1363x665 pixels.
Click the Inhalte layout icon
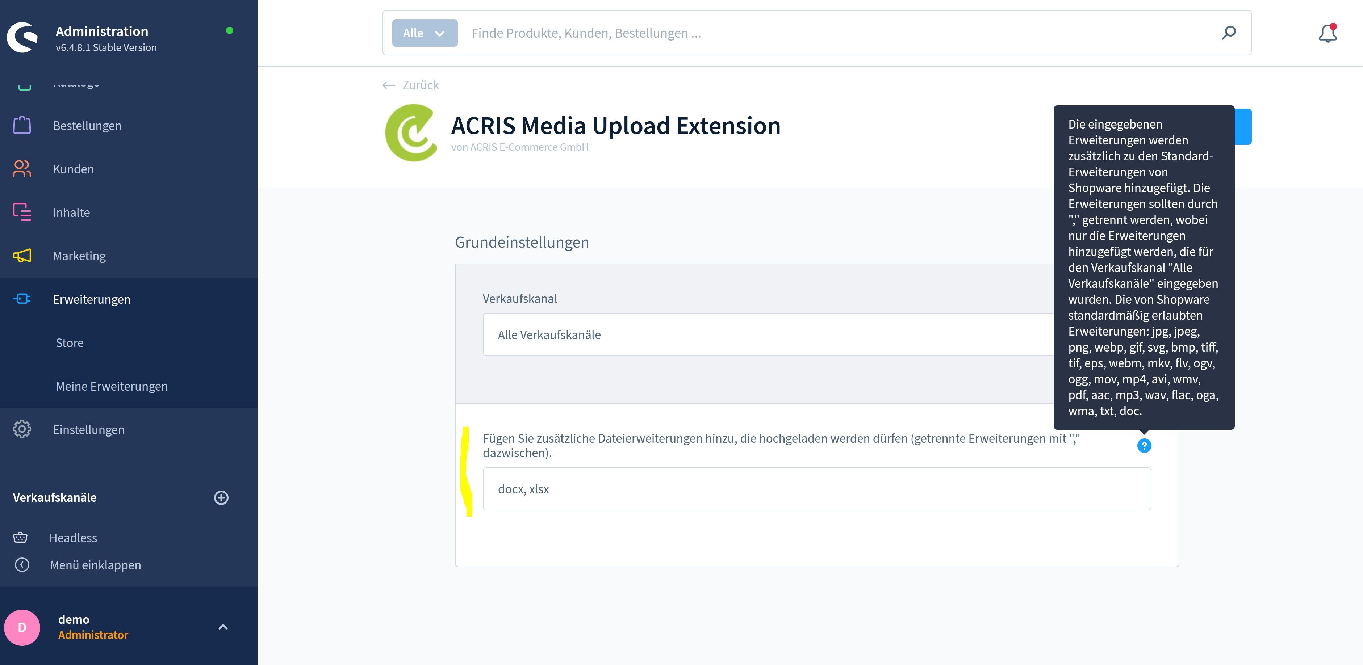22,212
